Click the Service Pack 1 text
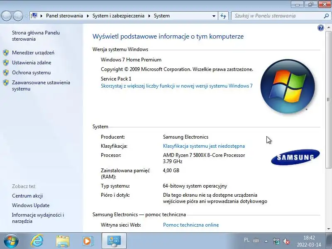Image resolution: width=332 pixels, height=249 pixels. click(x=116, y=79)
